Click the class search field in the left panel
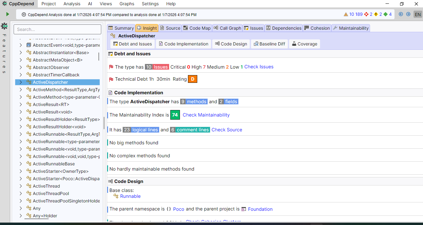 (x=57, y=29)
